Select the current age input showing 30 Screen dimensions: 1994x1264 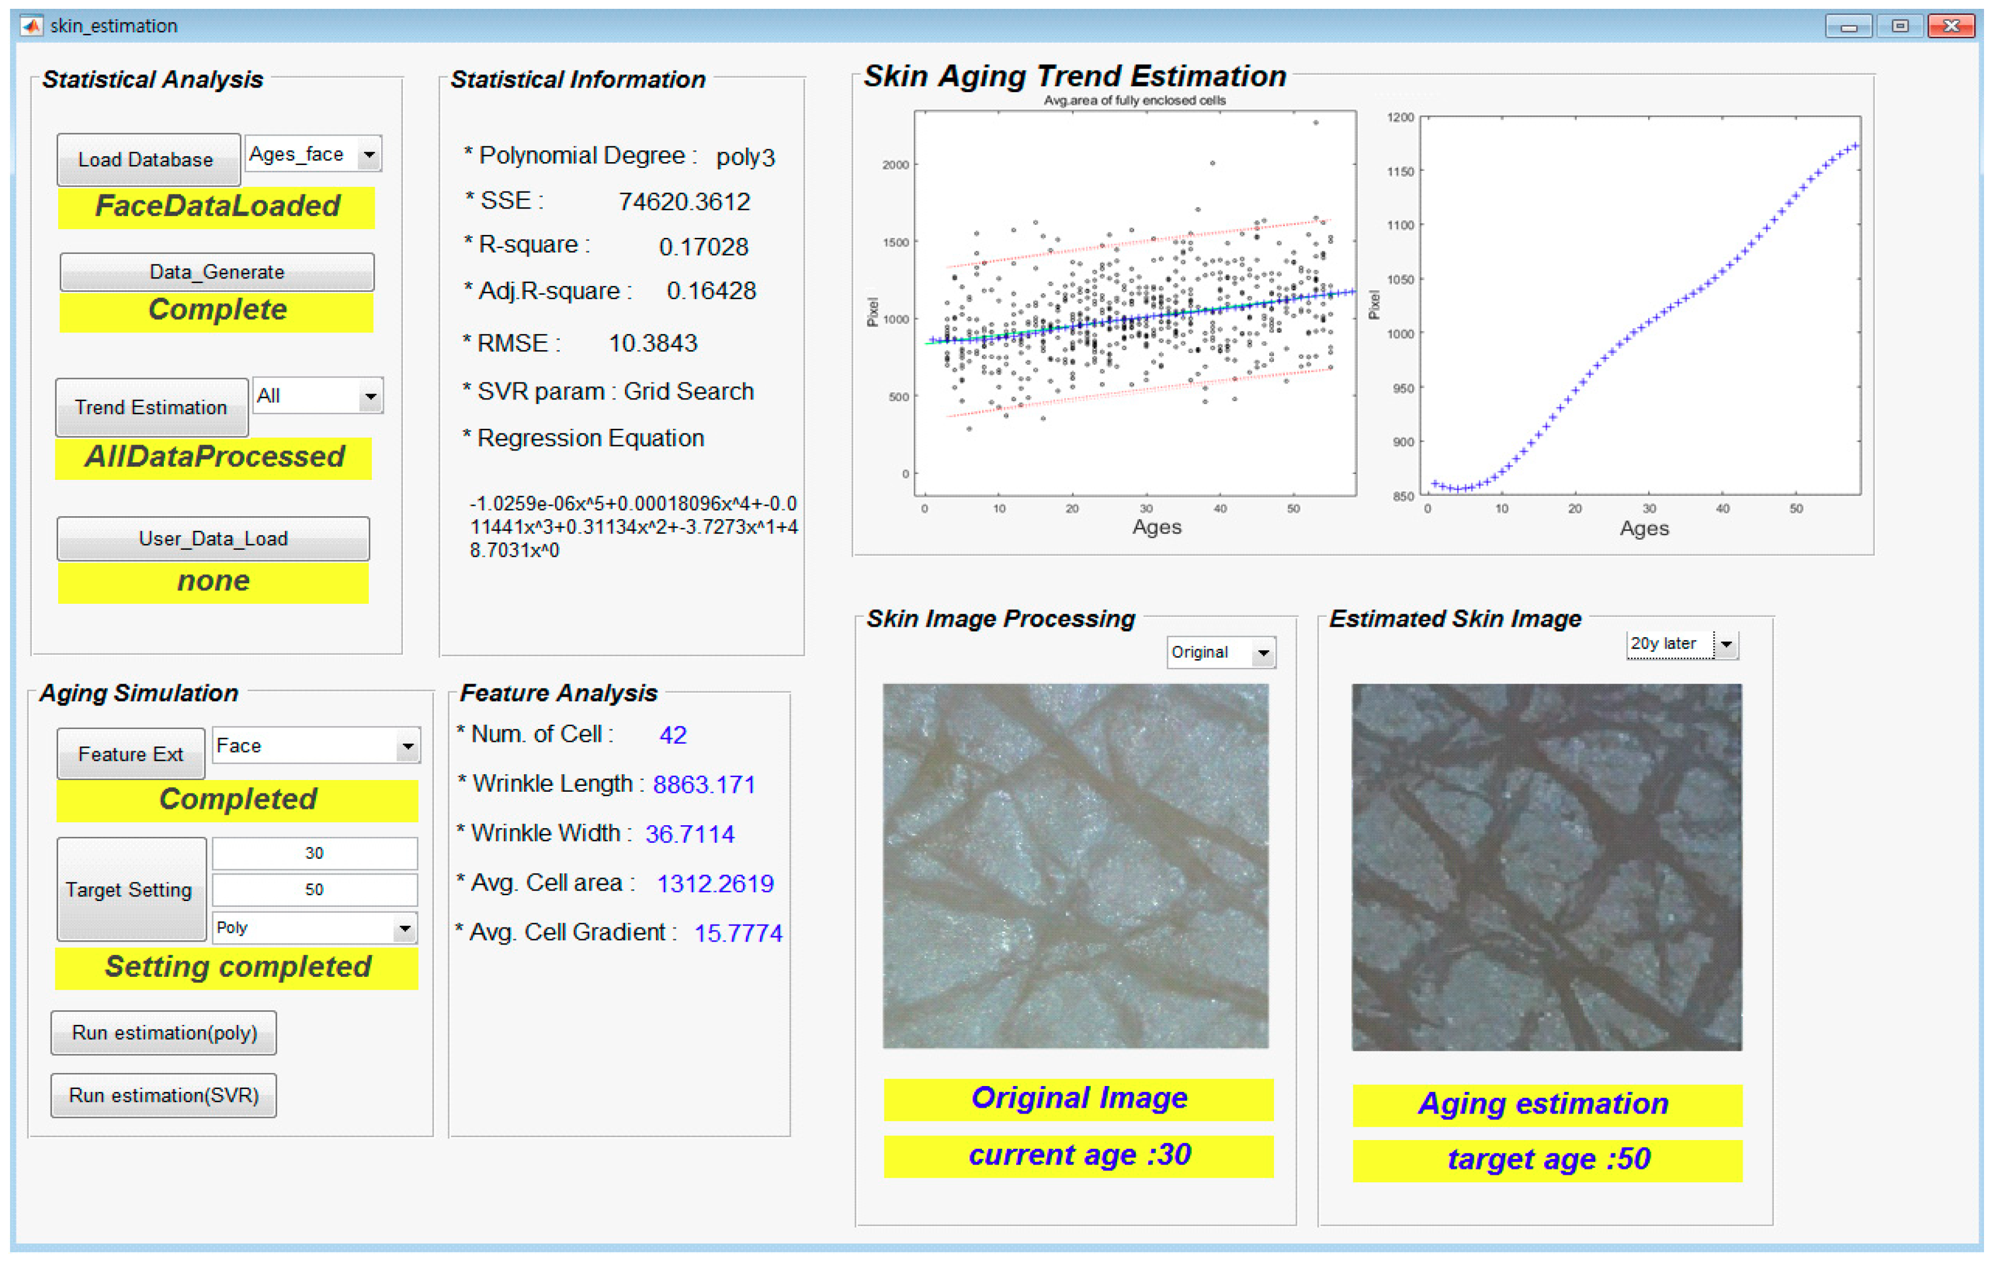click(x=315, y=852)
